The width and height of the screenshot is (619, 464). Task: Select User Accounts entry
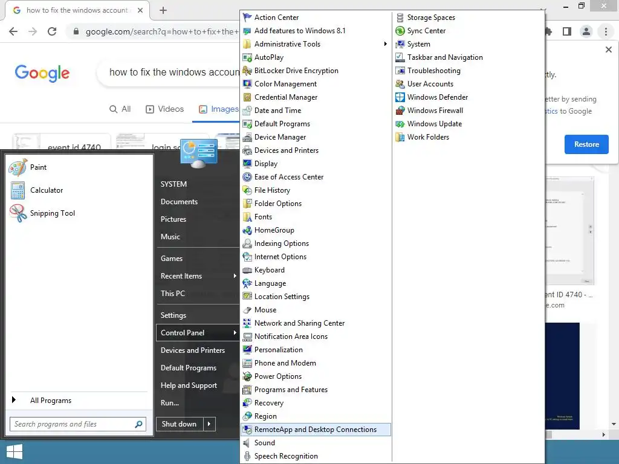click(430, 84)
